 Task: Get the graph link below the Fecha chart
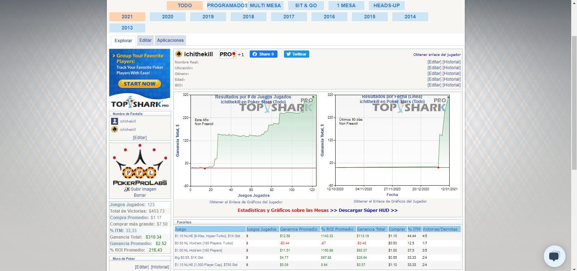[390, 201]
